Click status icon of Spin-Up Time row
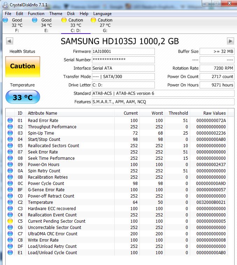 coord(10,133)
